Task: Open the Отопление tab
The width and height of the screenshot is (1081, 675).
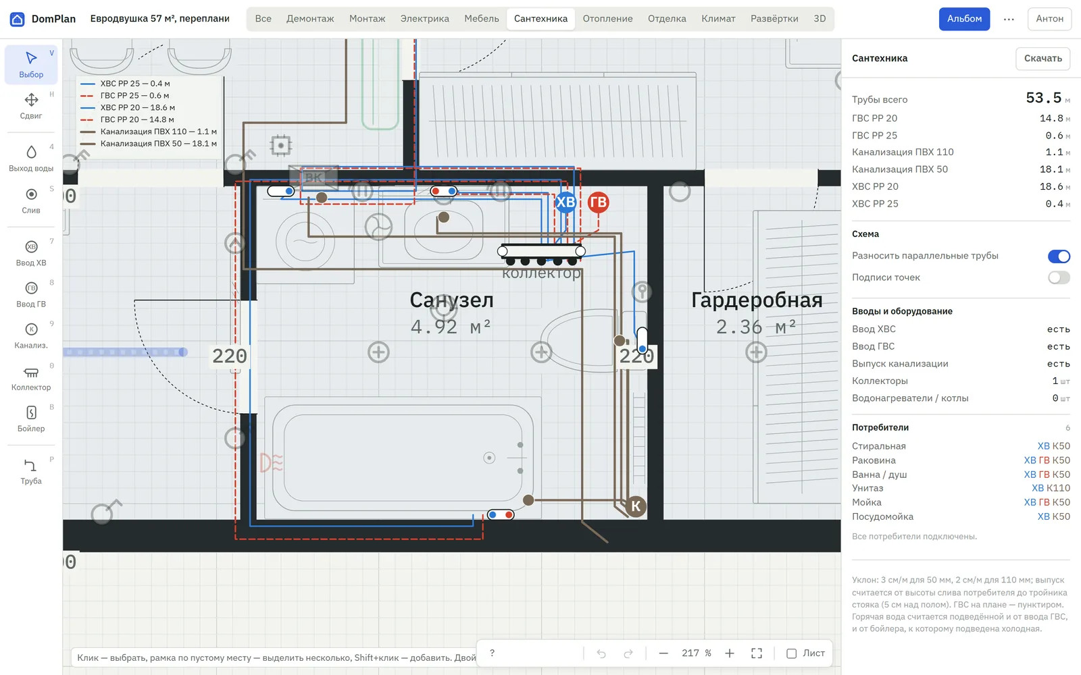Action: [x=607, y=19]
